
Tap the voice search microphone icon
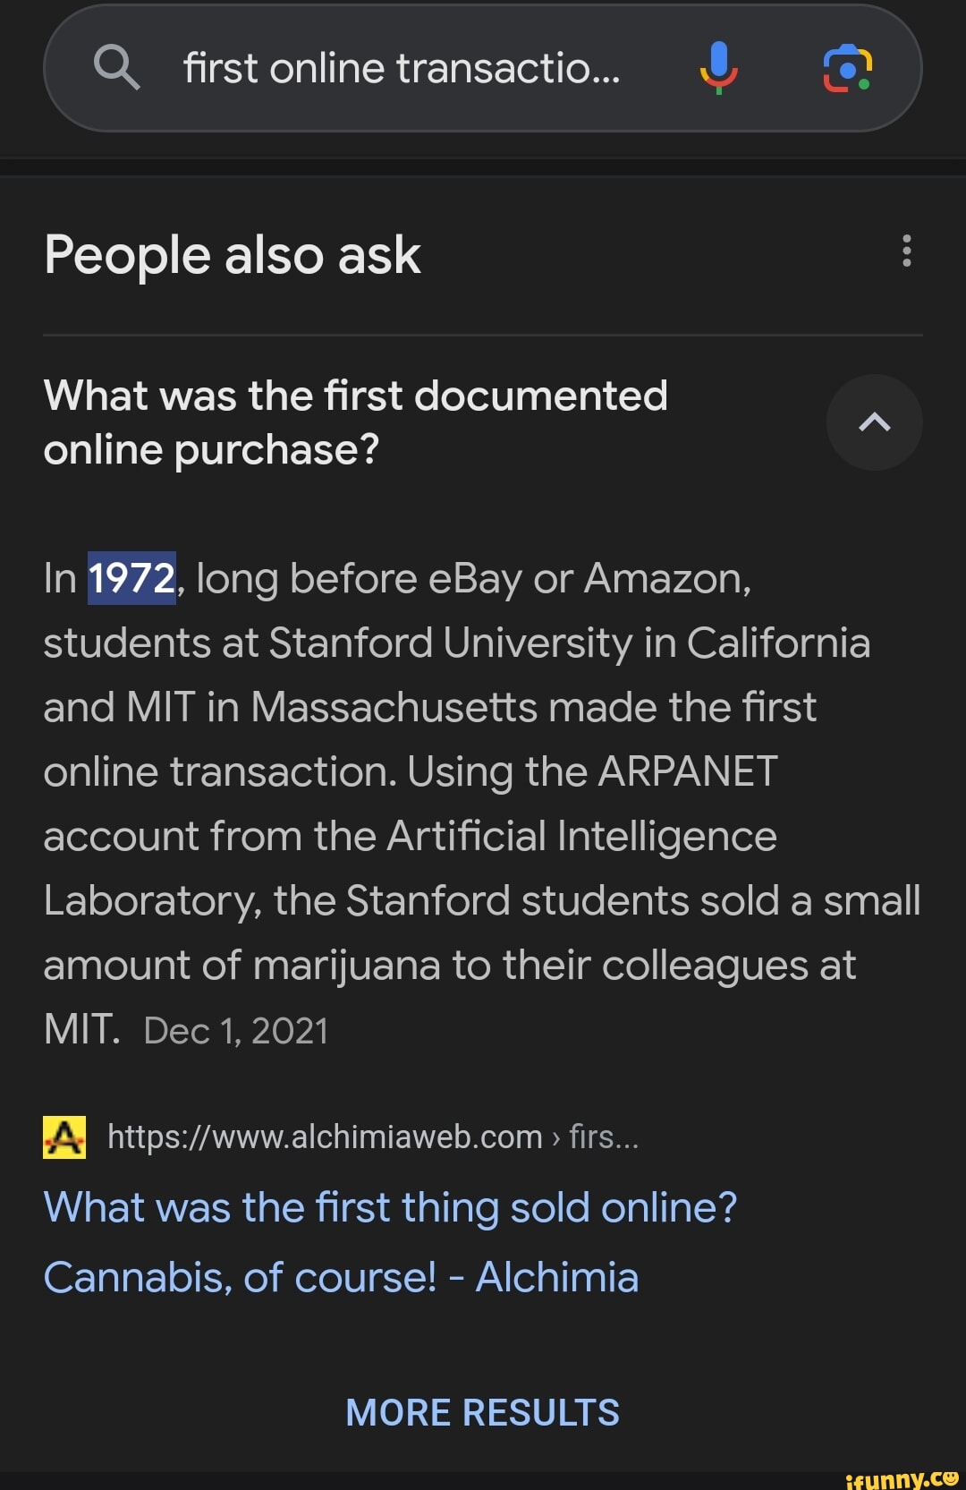pyautogui.click(x=718, y=69)
